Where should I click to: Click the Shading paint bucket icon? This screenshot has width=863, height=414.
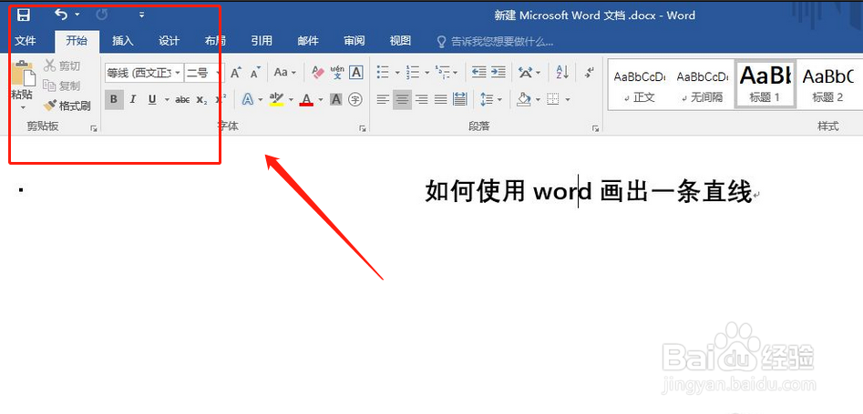pyautogui.click(x=523, y=99)
